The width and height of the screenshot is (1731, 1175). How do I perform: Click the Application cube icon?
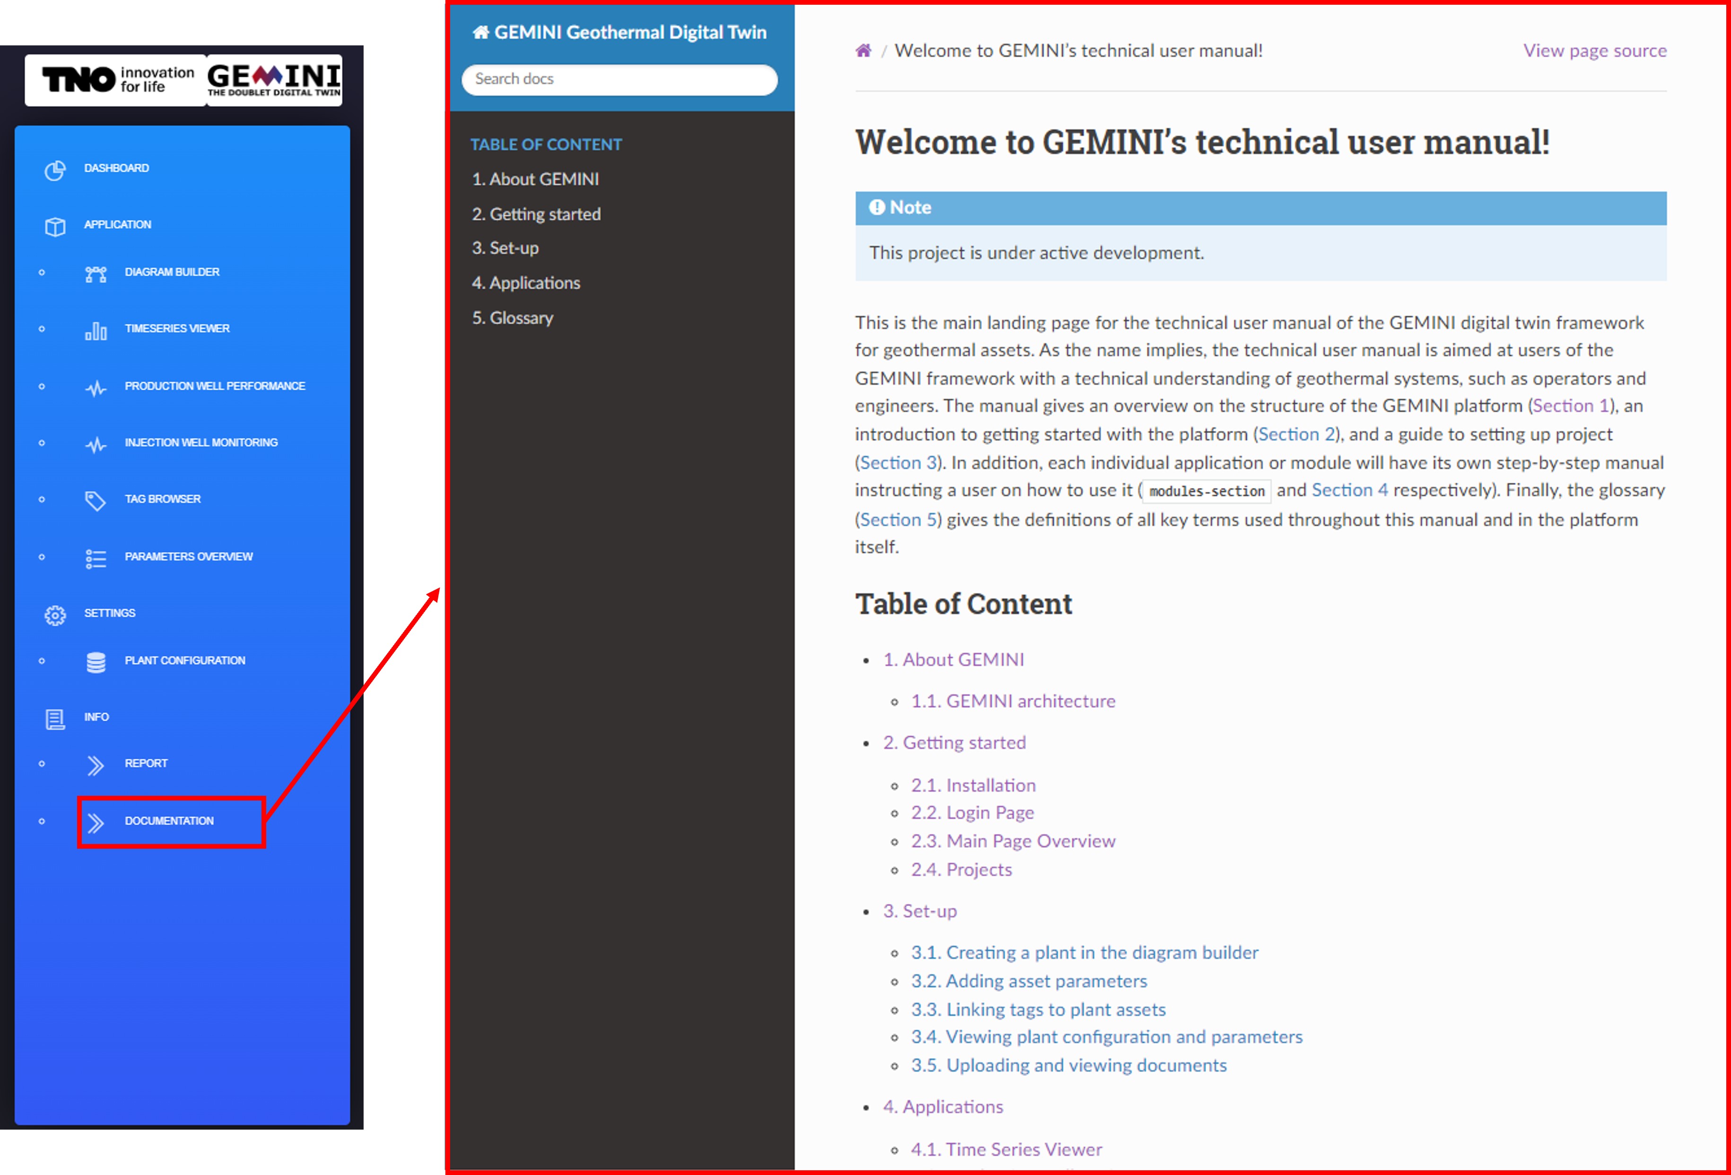tap(54, 226)
